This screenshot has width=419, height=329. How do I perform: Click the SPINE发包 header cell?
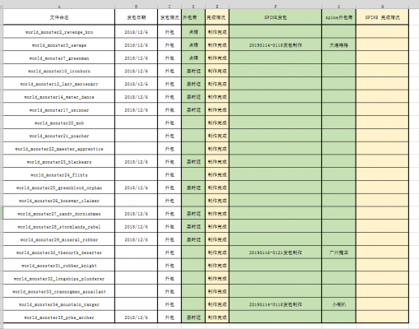click(276, 17)
